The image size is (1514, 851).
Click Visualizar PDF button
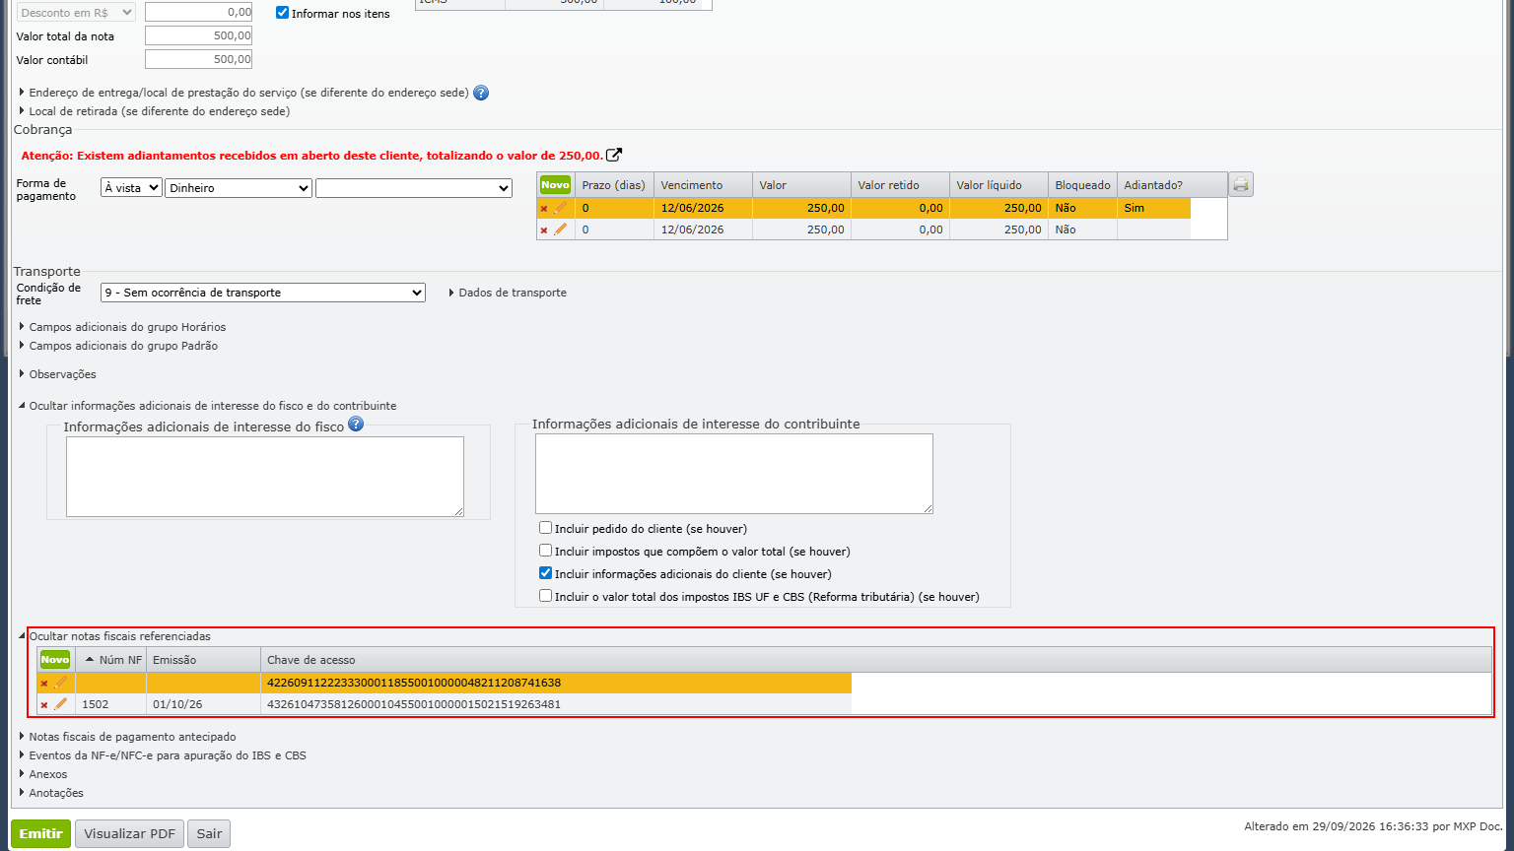pyautogui.click(x=129, y=833)
